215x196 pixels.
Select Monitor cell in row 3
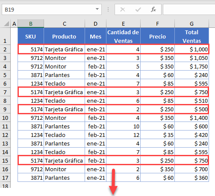64,58
